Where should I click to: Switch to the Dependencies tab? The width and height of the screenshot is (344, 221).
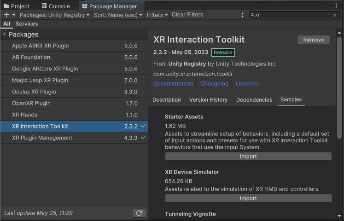(x=254, y=99)
